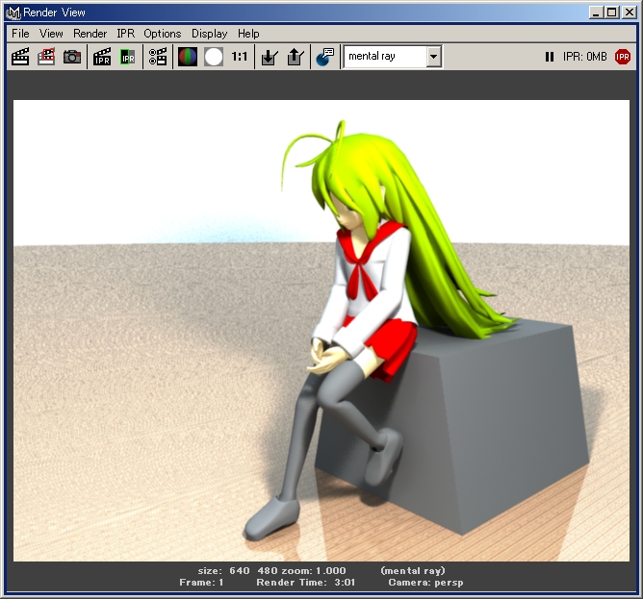Maximize the Render View window

click(x=611, y=12)
